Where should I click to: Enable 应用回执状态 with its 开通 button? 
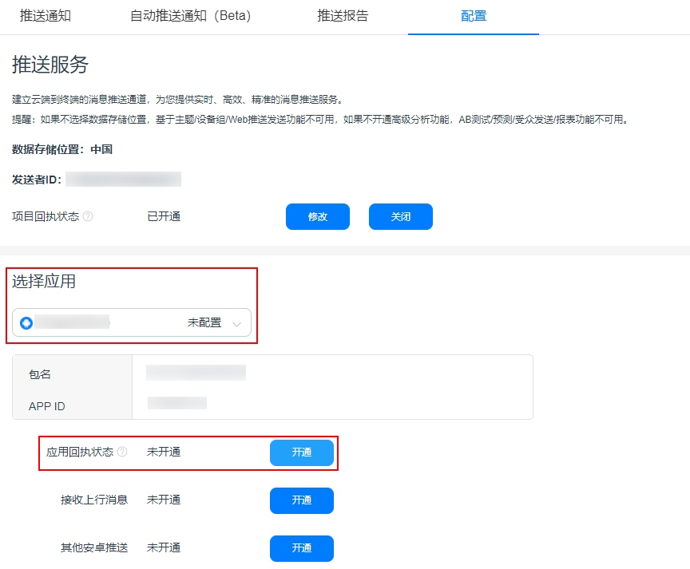301,452
